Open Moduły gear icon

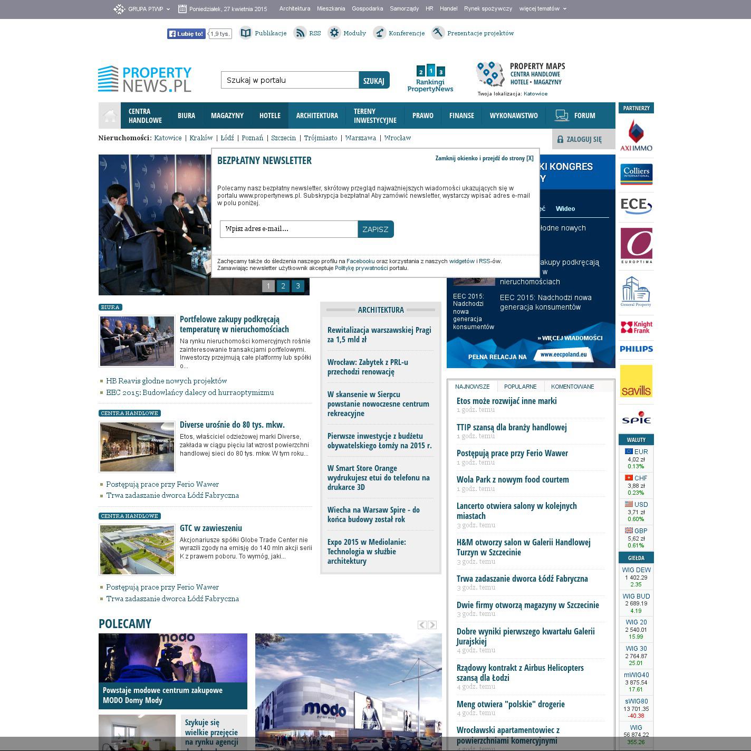pyautogui.click(x=334, y=33)
